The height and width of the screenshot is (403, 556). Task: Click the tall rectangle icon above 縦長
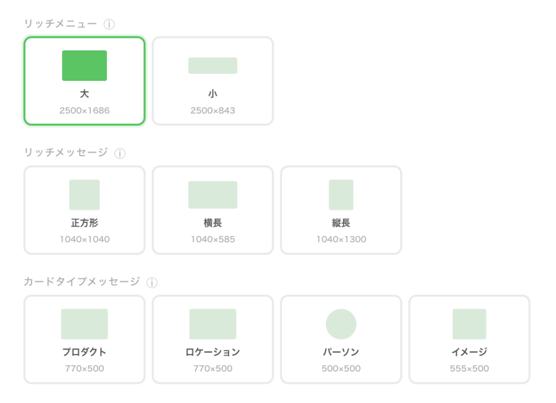click(340, 195)
